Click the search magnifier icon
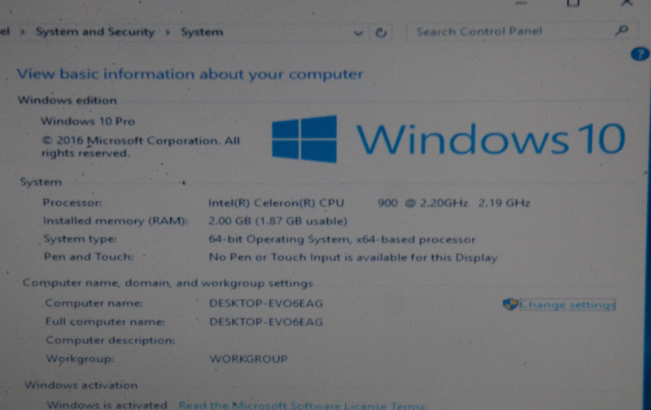Screen dimensions: 651x410 click(622, 30)
